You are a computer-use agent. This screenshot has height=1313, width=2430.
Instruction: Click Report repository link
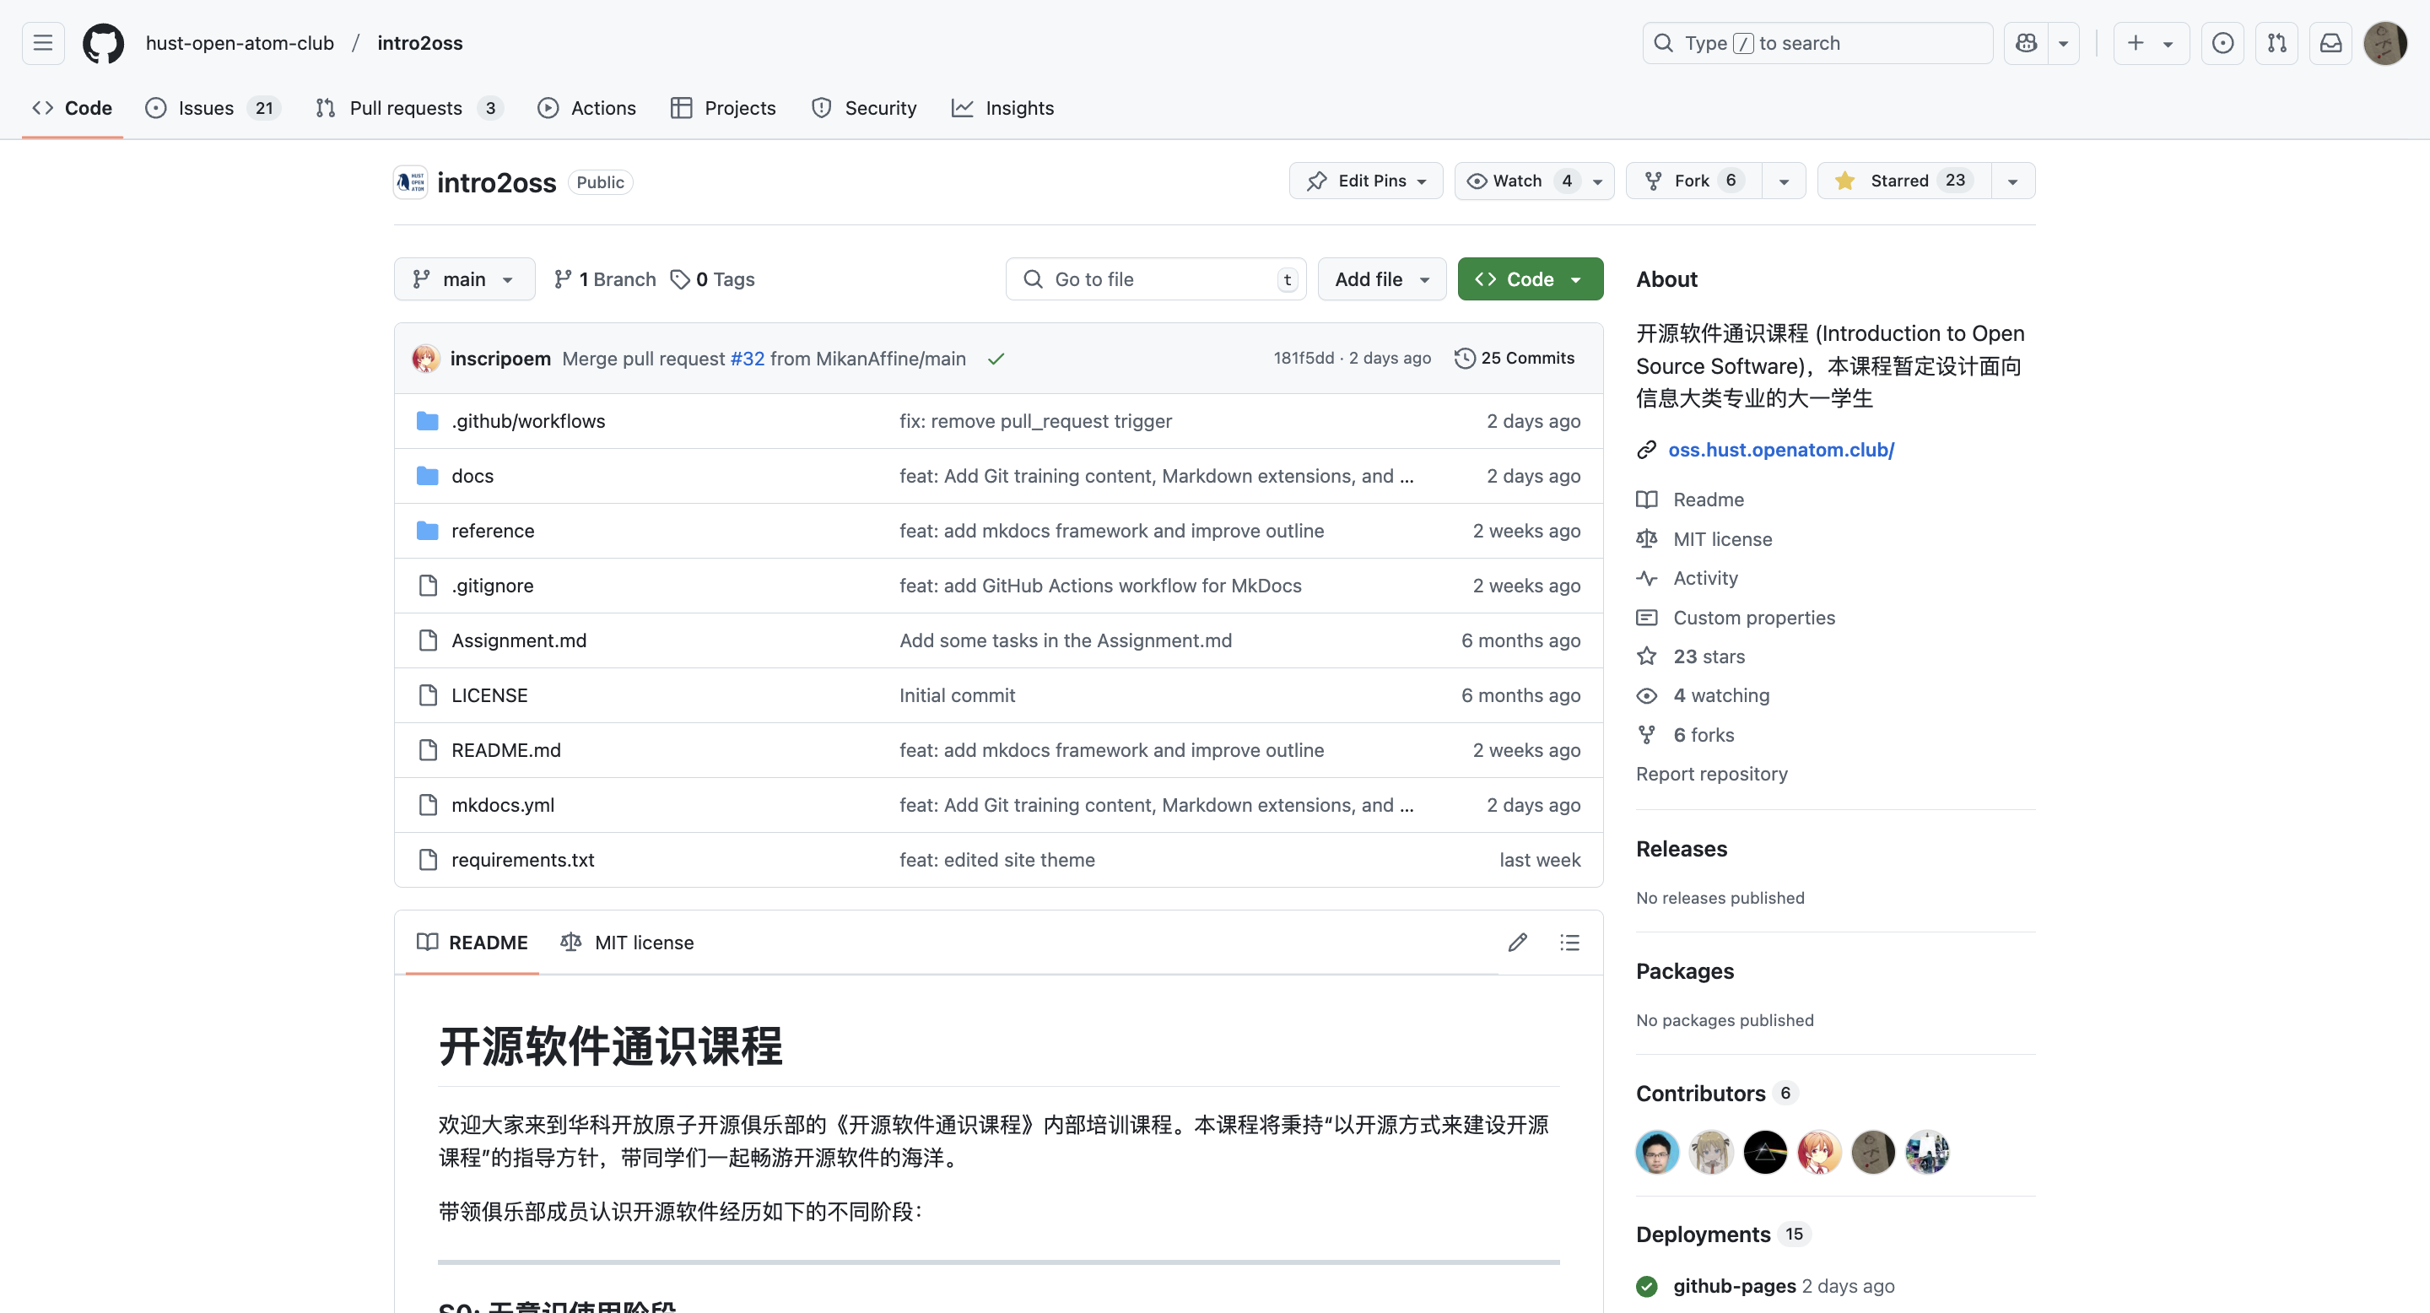[x=1711, y=774]
